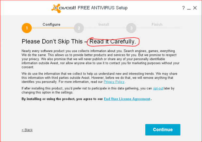Click the blue Continue button

(x=163, y=130)
